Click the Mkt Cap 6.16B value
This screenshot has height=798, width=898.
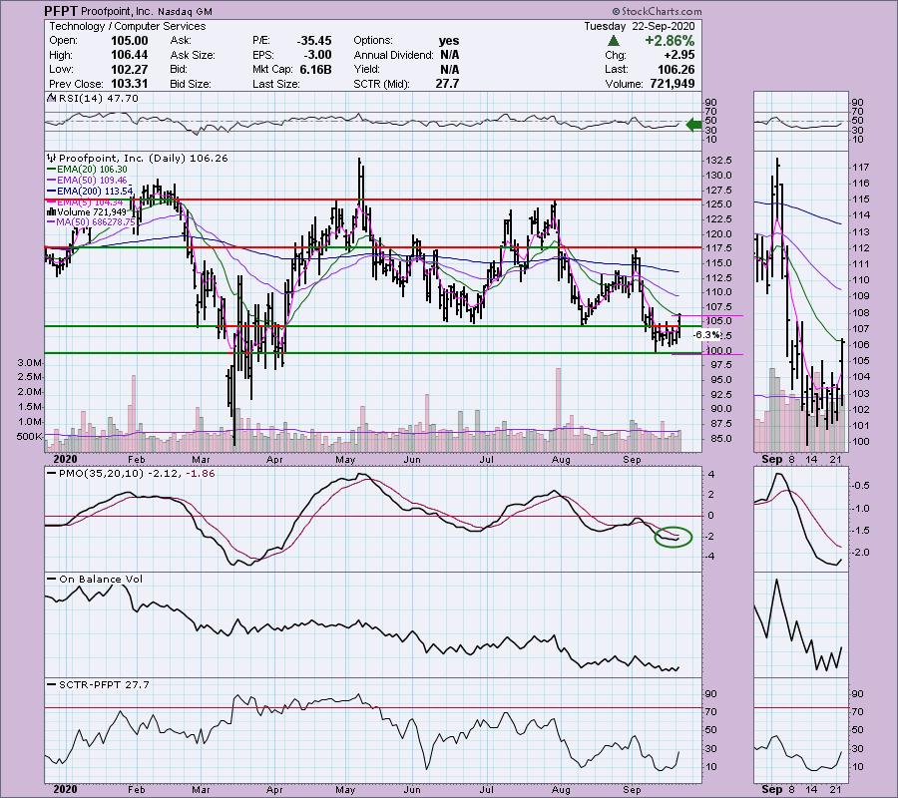click(315, 69)
